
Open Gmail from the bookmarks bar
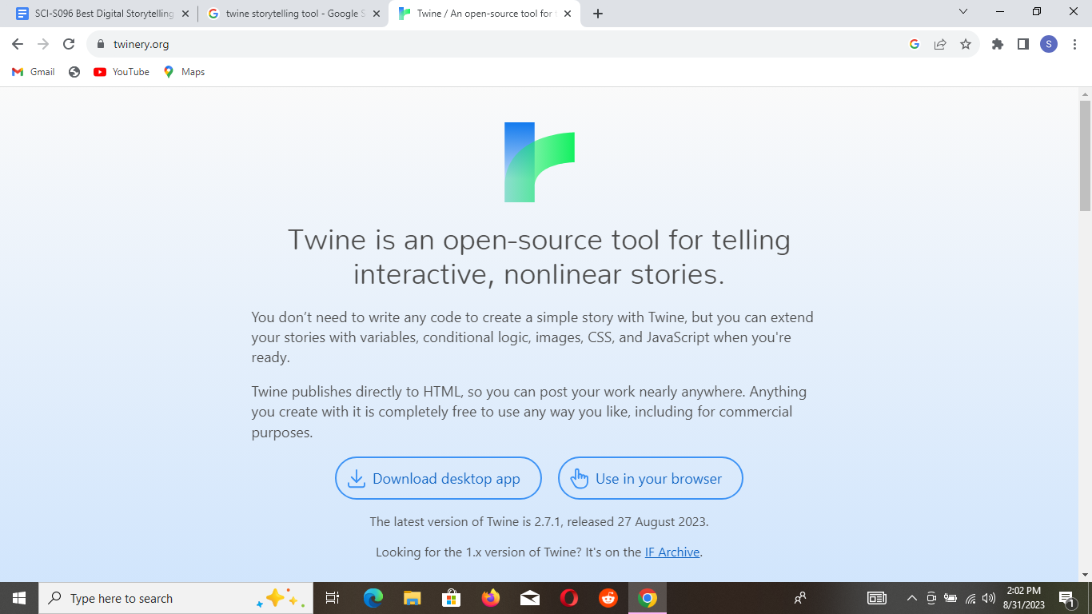point(33,72)
